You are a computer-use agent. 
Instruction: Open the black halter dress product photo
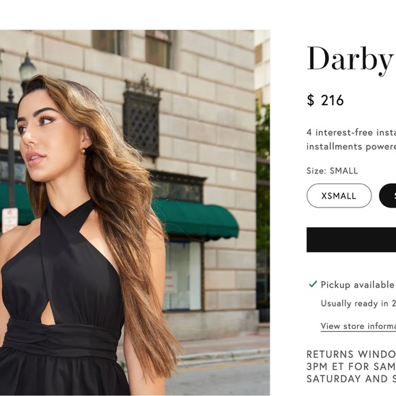(x=135, y=212)
